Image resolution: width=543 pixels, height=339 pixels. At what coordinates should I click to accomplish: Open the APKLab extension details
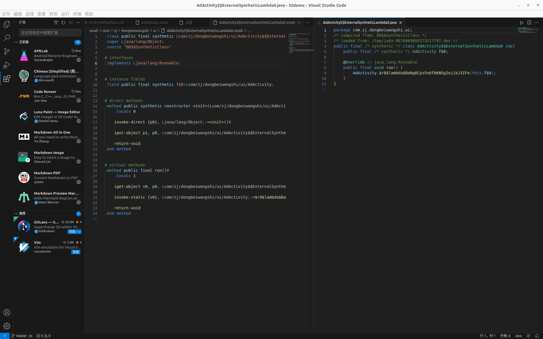tap(49, 55)
